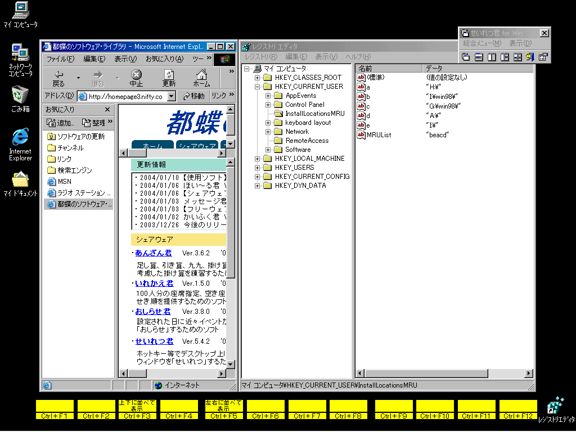The width and height of the screenshot is (576, 432).
Task: Expand the Control Panel key
Action: (268, 105)
